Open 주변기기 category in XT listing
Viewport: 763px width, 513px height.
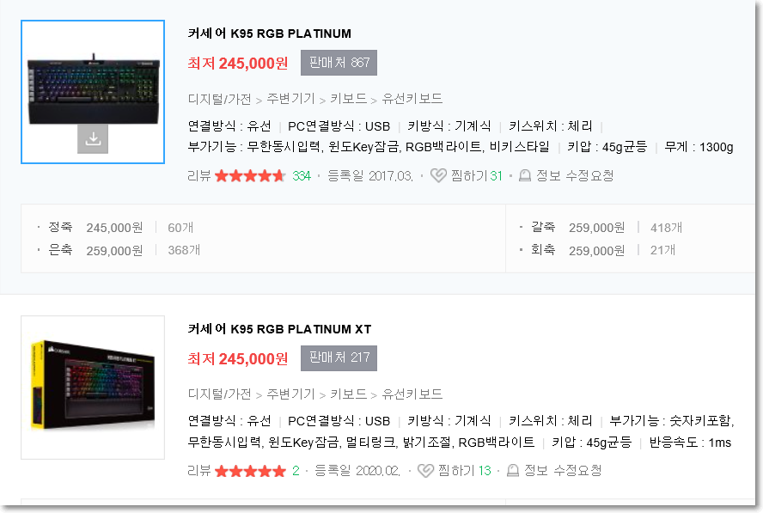[x=290, y=394]
